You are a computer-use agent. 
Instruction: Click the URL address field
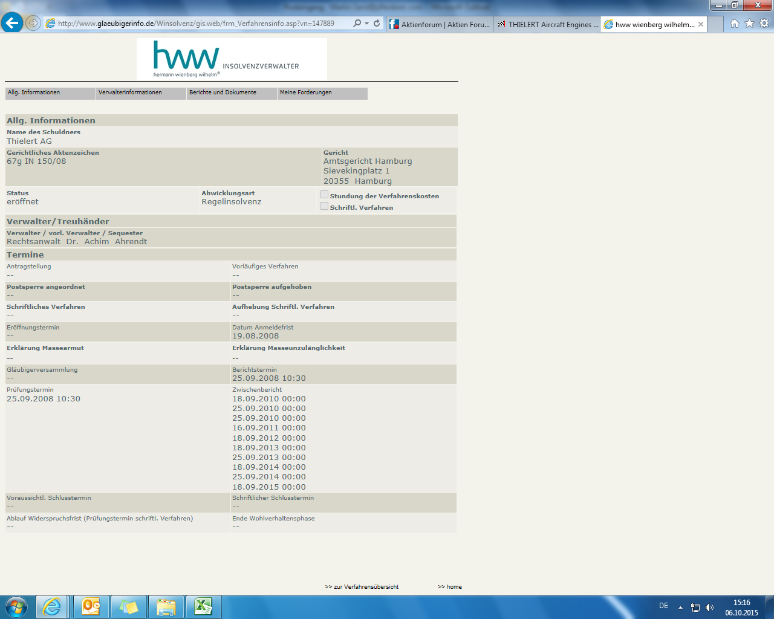200,24
